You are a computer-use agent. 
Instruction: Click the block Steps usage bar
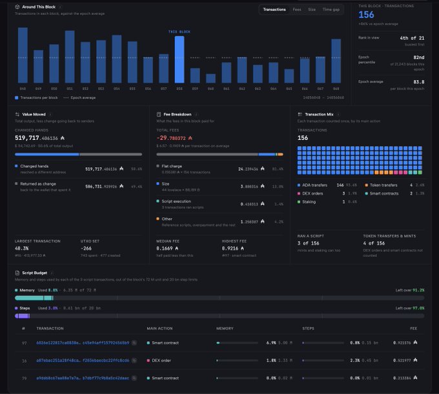tap(219, 316)
